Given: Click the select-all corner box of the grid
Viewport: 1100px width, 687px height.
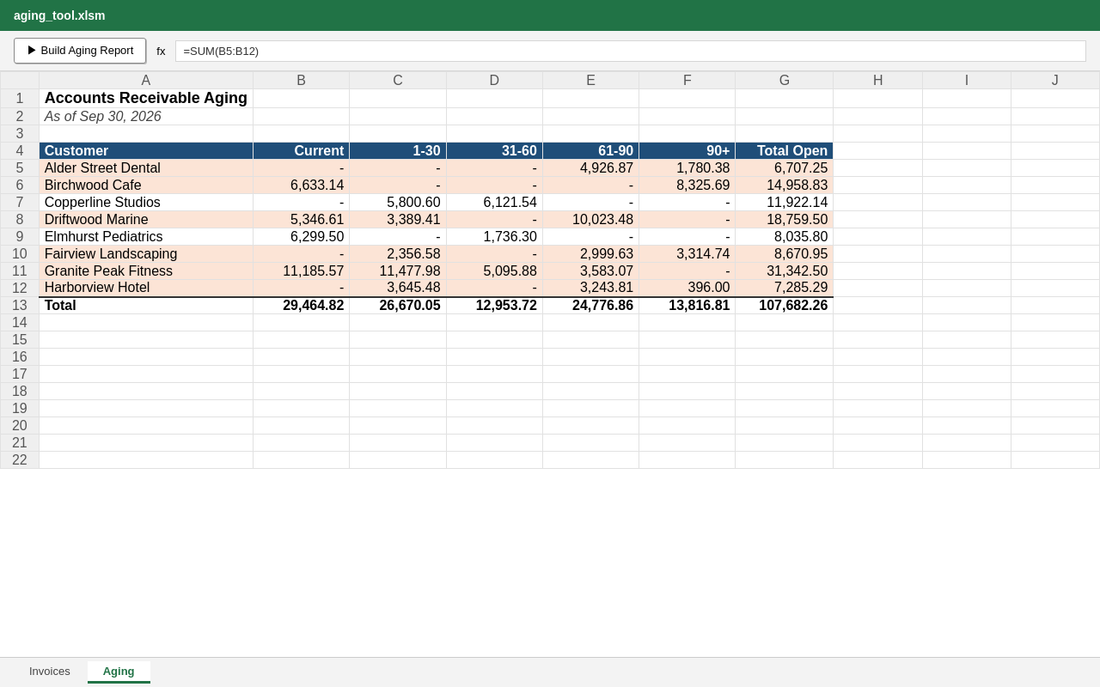Looking at the screenshot, I should [x=20, y=81].
